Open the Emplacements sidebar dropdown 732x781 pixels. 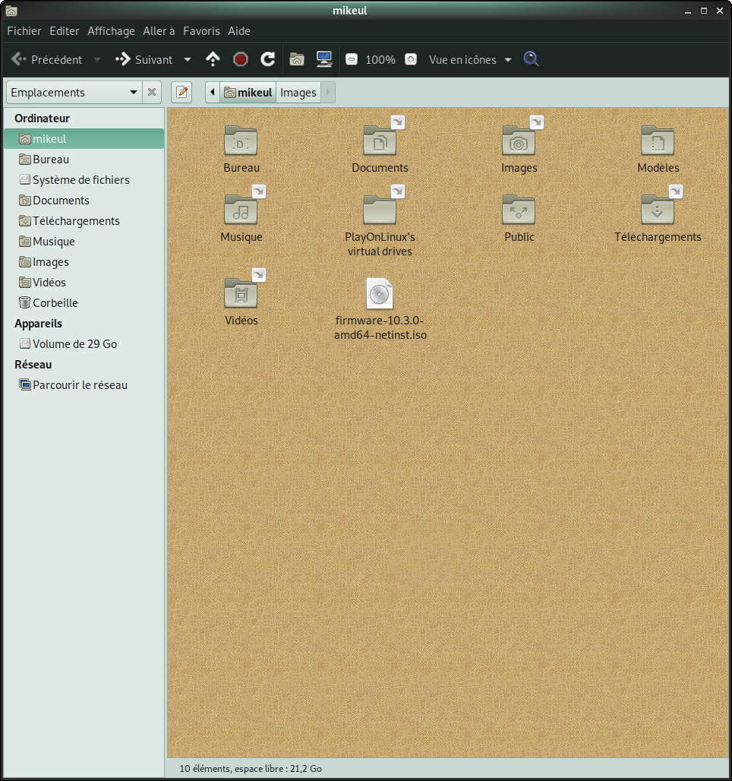coord(74,92)
